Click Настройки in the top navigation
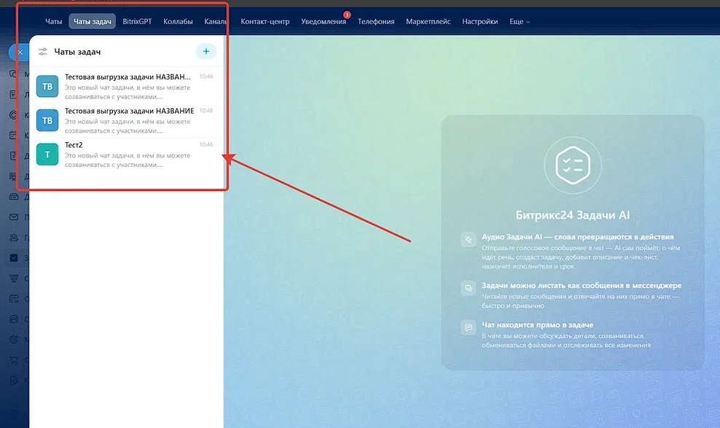 (x=480, y=22)
